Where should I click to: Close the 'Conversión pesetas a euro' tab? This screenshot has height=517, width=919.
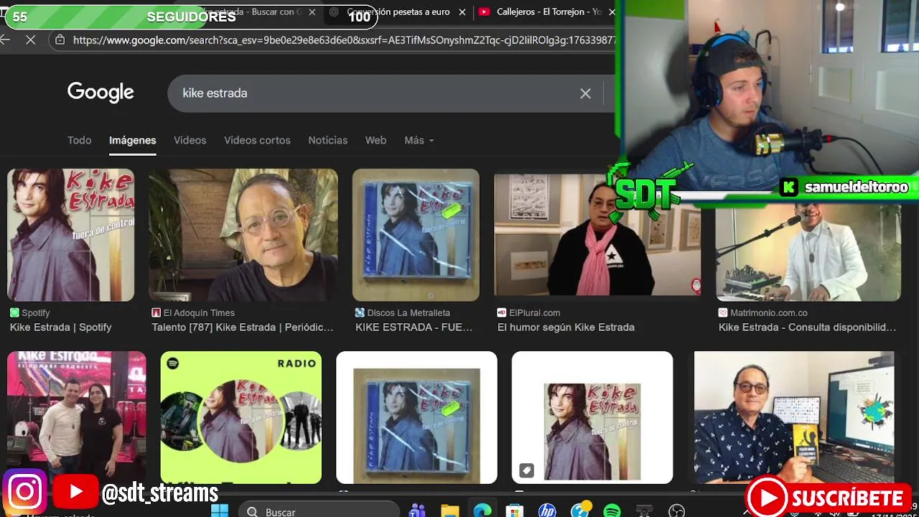tap(462, 12)
